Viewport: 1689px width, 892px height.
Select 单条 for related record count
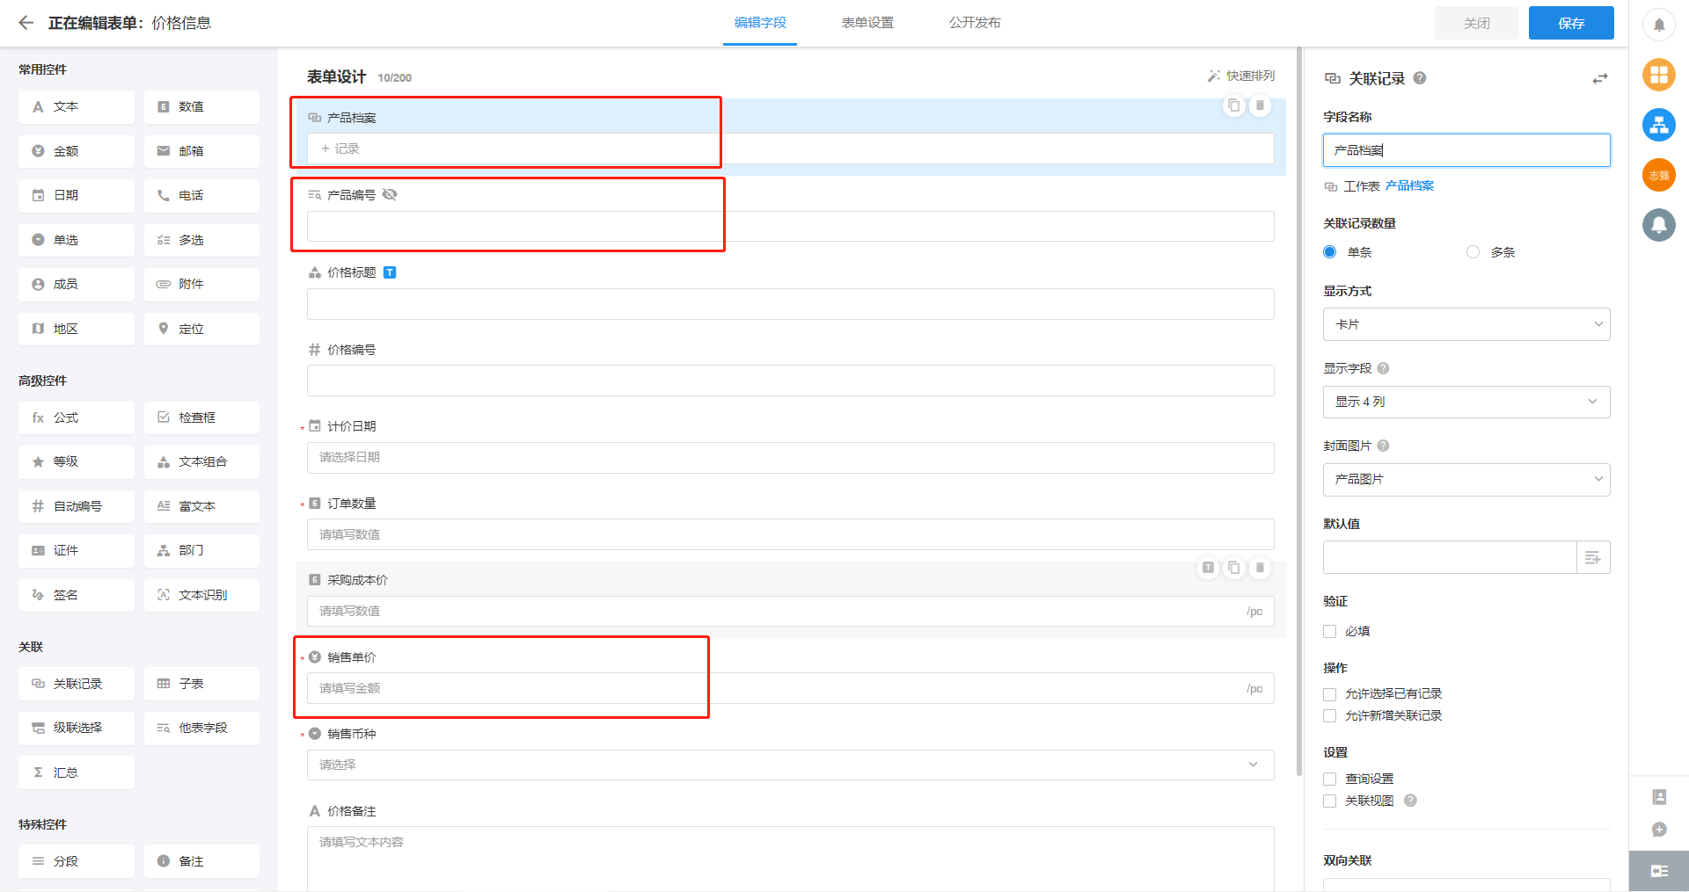1330,252
